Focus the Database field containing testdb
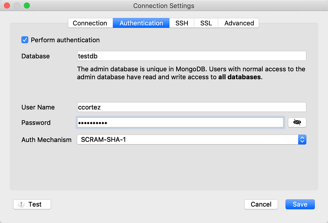Image resolution: width=328 pixels, height=223 pixels. pos(192,56)
